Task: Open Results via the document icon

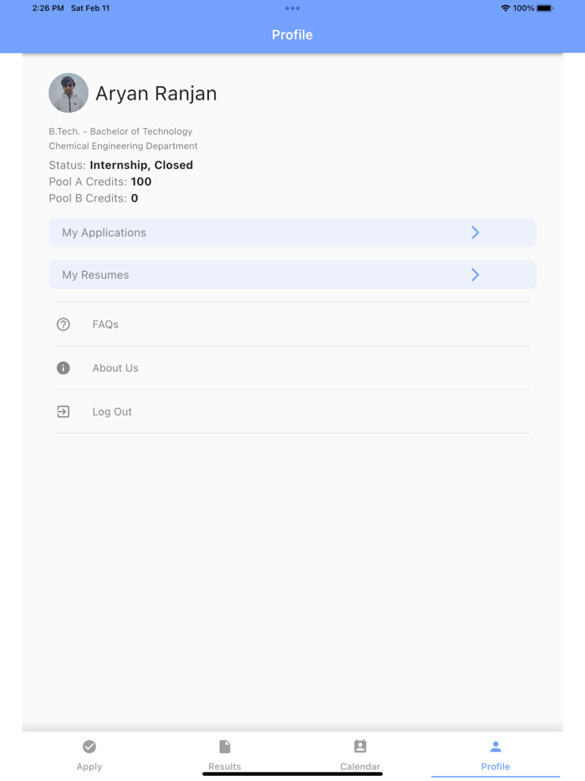Action: (225, 746)
